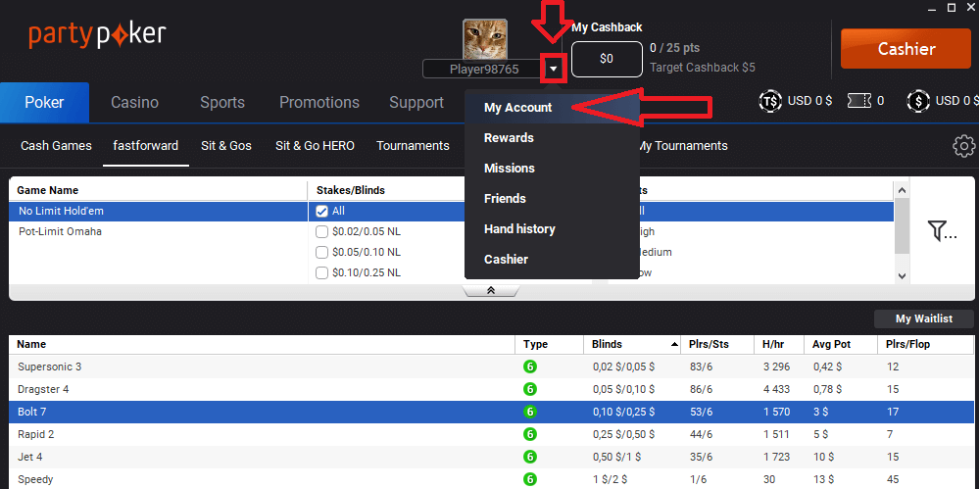This screenshot has height=489, width=979.
Task: Select the Dragster 4 table row
Action: (x=491, y=389)
